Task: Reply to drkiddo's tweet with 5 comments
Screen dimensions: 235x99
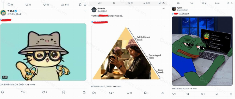Action: click(x=94, y=93)
